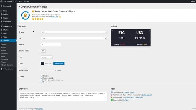Click the USD label in preview widget
Image resolution: width=196 pixels, height=110 pixels.
click(x=140, y=33)
